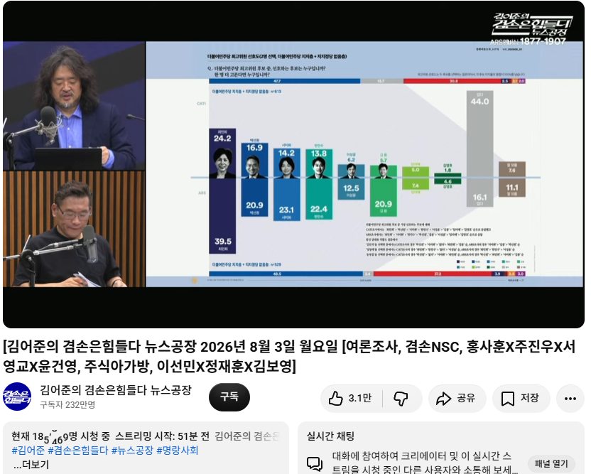The image size is (591, 474).
Task: Open the channel avatar logo
Action: point(17,397)
